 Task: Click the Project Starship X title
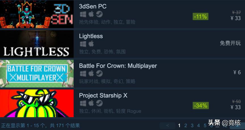click(103, 95)
